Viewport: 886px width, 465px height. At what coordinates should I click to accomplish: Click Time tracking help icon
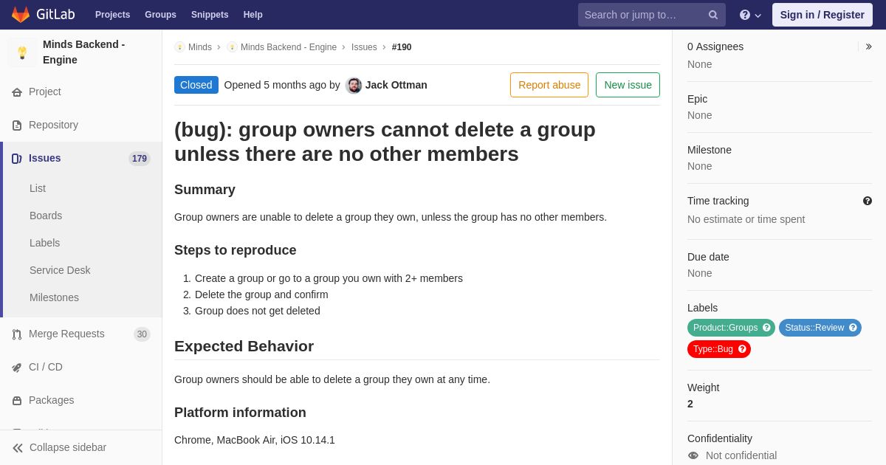[x=868, y=201]
